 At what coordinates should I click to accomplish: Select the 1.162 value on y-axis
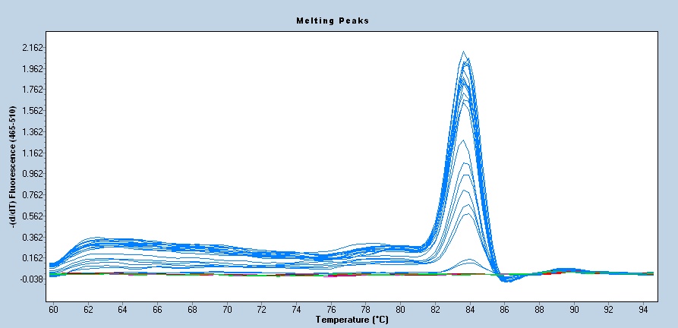click(33, 153)
